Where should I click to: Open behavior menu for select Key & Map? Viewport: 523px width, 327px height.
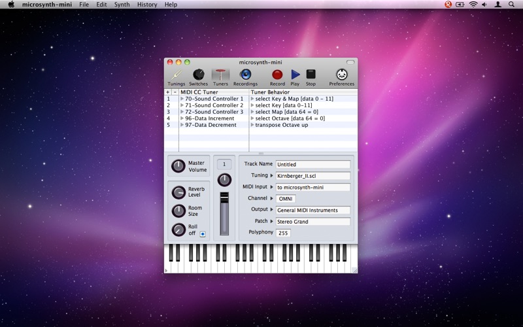[252, 99]
